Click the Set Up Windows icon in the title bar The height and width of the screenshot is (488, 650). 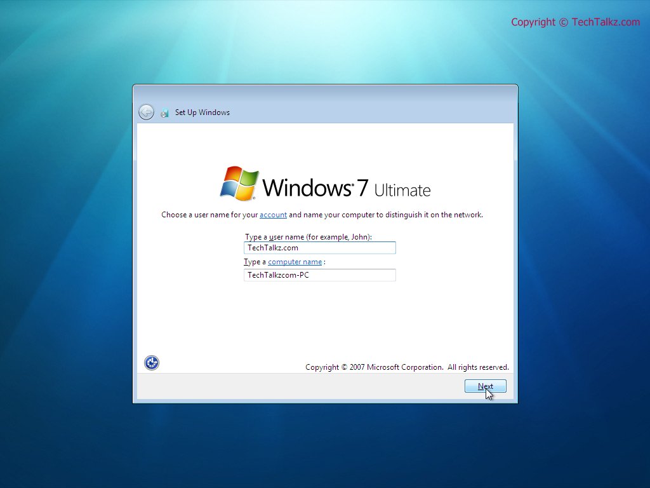tap(165, 112)
